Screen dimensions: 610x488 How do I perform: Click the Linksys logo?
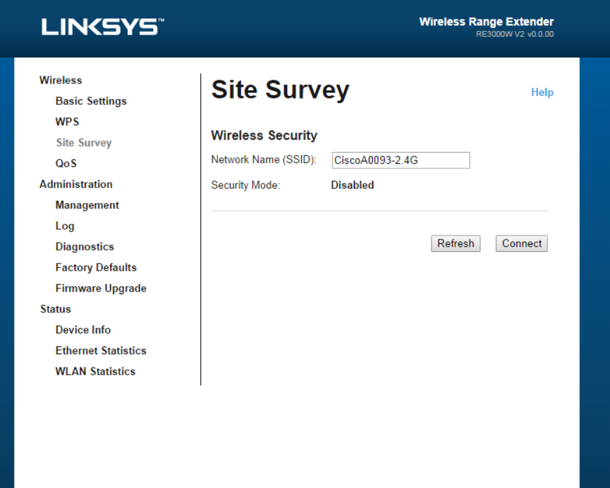103,27
